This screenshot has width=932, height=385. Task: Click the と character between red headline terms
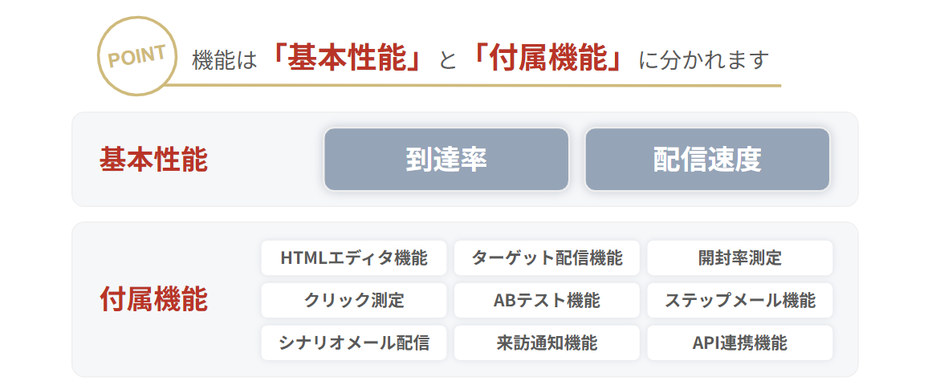pos(448,61)
